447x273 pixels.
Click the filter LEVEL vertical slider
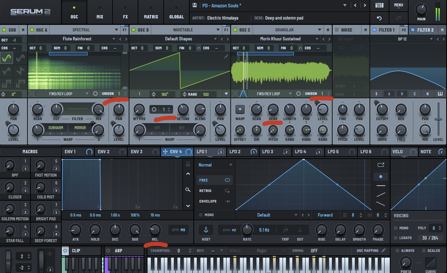438,119
